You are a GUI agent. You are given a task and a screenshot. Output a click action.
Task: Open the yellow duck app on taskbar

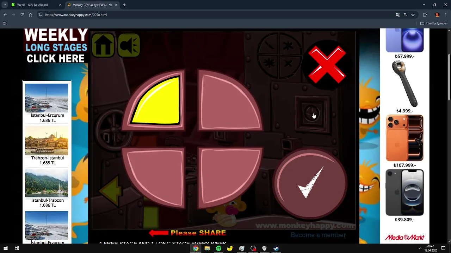click(x=230, y=248)
